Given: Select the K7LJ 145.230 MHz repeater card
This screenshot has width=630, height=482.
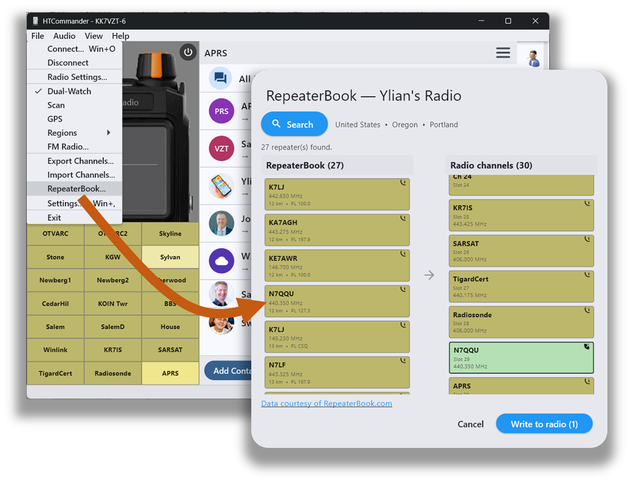Looking at the screenshot, I should (x=337, y=337).
